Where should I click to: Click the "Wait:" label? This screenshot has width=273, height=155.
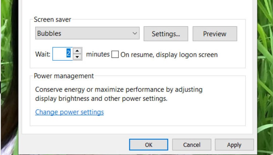pyautogui.click(x=42, y=55)
